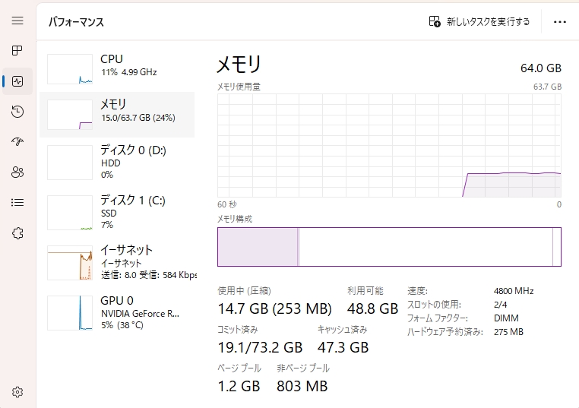
Task: Open the Details page icon
Action: pyautogui.click(x=17, y=203)
